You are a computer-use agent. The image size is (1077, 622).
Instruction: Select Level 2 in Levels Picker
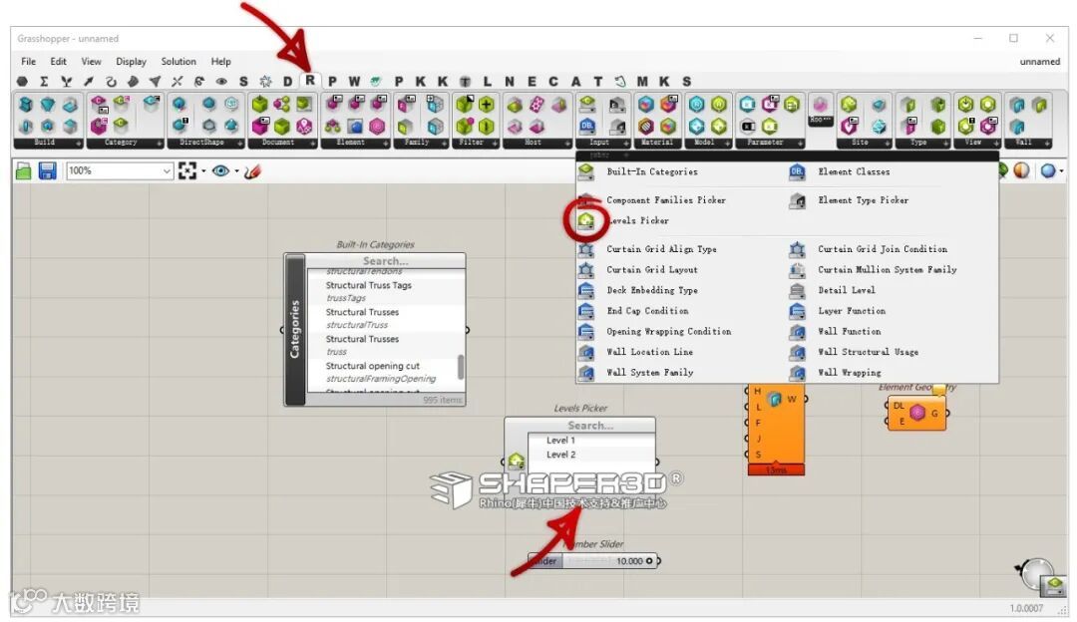560,455
